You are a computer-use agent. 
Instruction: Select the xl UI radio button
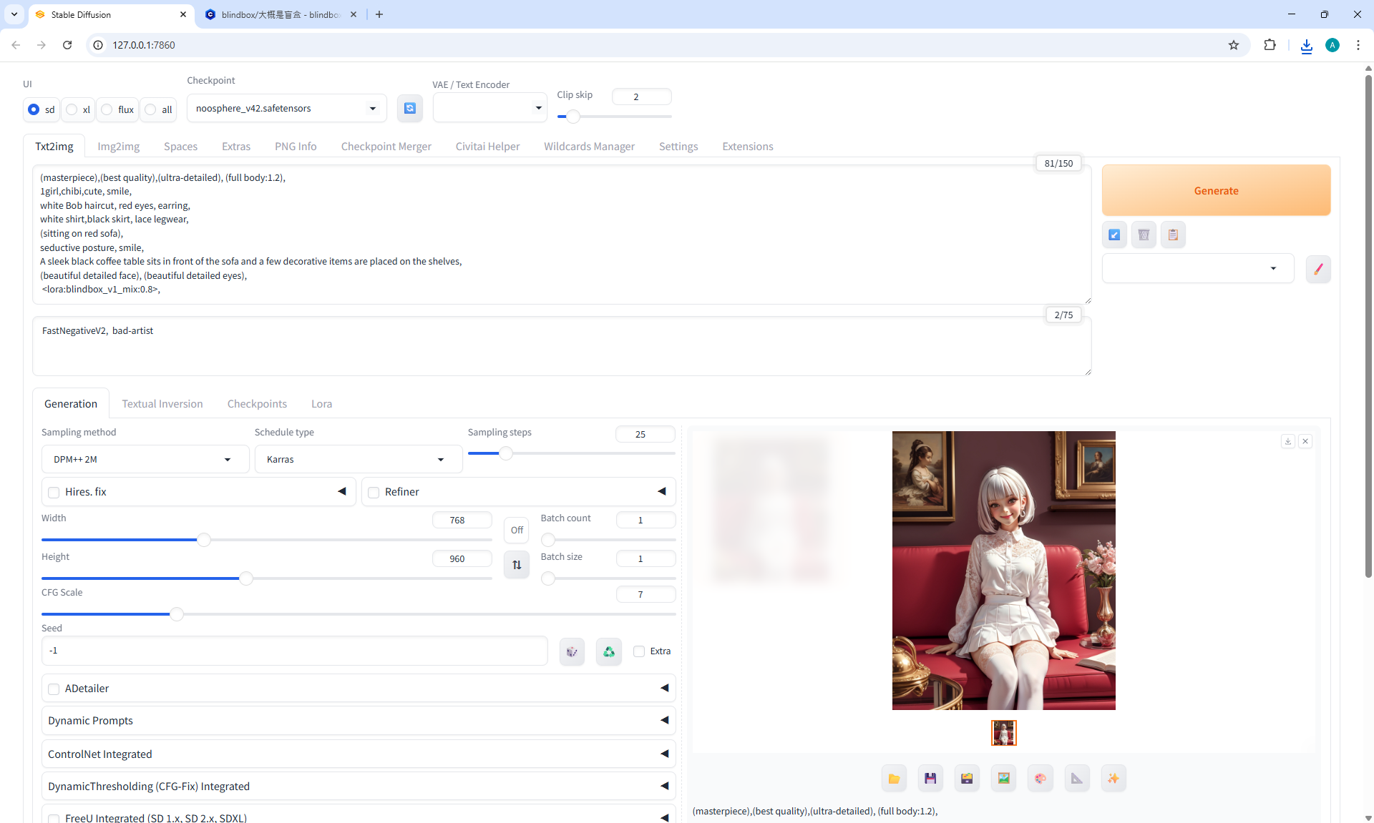[x=72, y=109]
